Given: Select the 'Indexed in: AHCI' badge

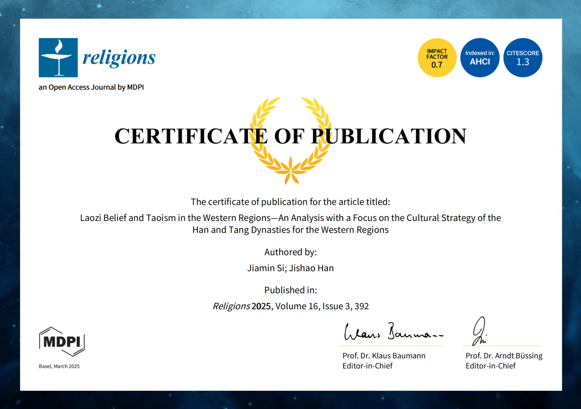Looking at the screenshot, I should pyautogui.click(x=479, y=58).
